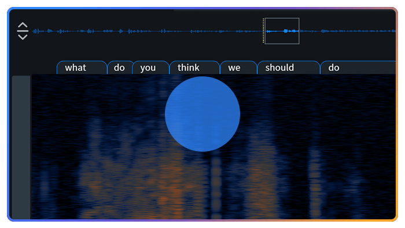This screenshot has width=405, height=228.
Task: Click the viewport rectangle in waveform overview
Action: pyautogui.click(x=282, y=31)
